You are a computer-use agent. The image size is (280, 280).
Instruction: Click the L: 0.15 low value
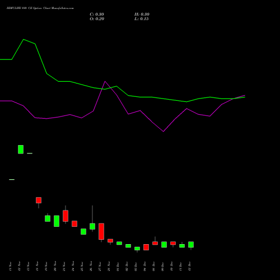pyautogui.click(x=142, y=19)
